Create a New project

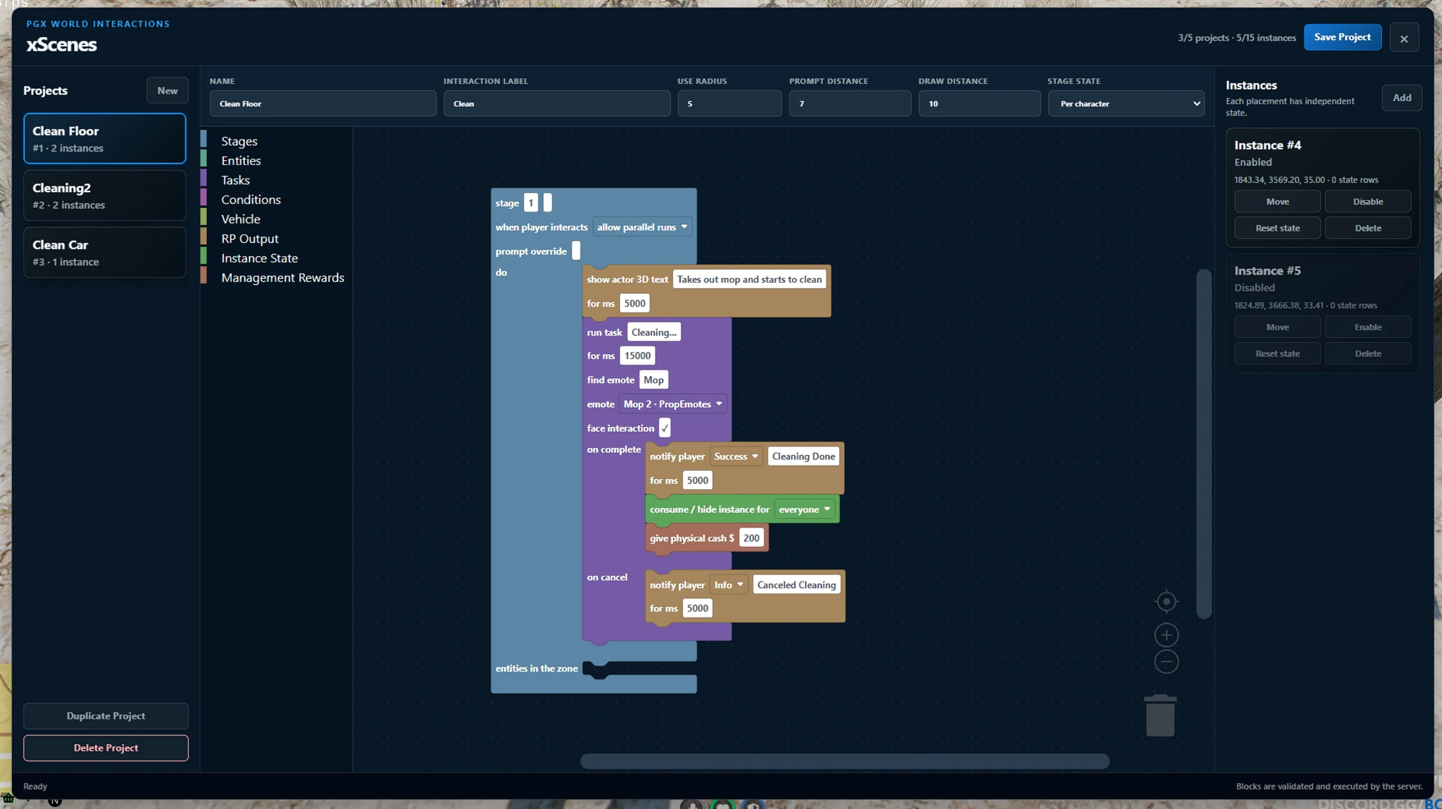[x=167, y=90]
